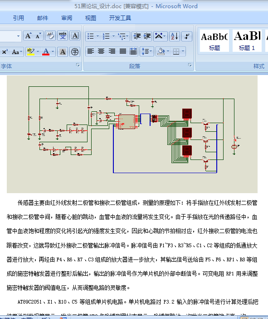Screen dimensions: 268x319
Task: Decrease paragraph indent
Action: tap(137, 36)
